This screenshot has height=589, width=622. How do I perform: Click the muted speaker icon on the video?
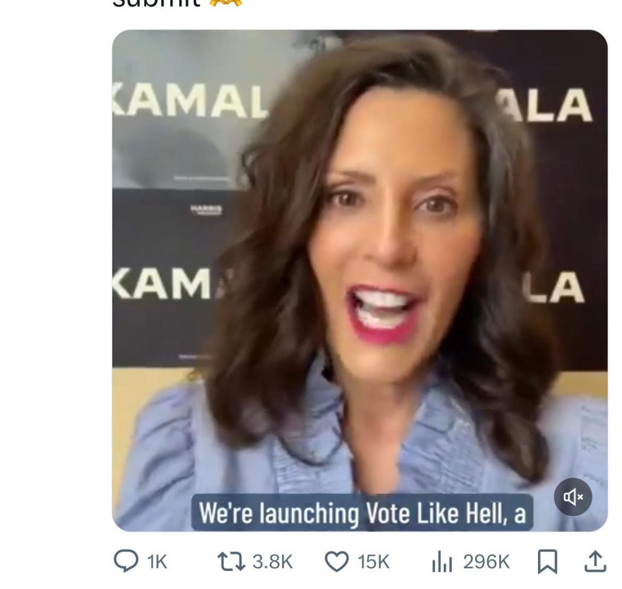pyautogui.click(x=574, y=497)
